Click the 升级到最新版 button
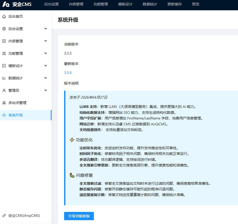 click(x=79, y=216)
